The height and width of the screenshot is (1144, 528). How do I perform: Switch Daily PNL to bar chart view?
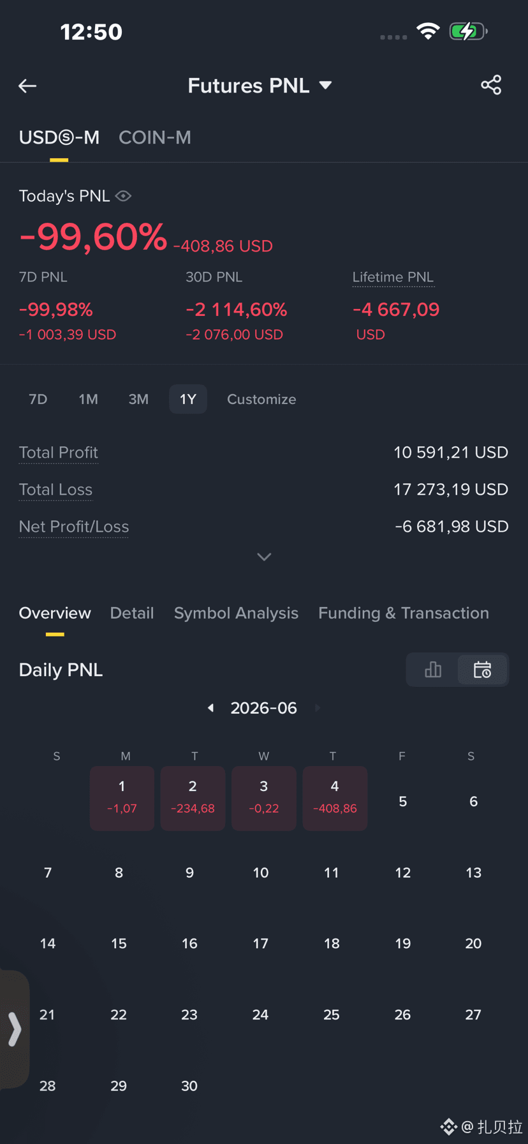(x=433, y=670)
